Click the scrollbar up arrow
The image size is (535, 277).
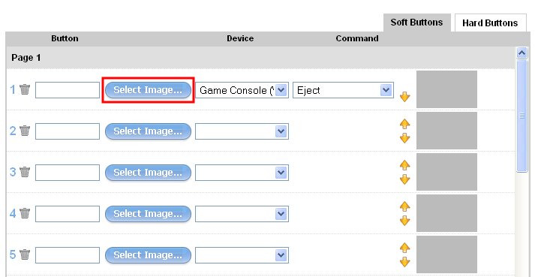click(521, 53)
